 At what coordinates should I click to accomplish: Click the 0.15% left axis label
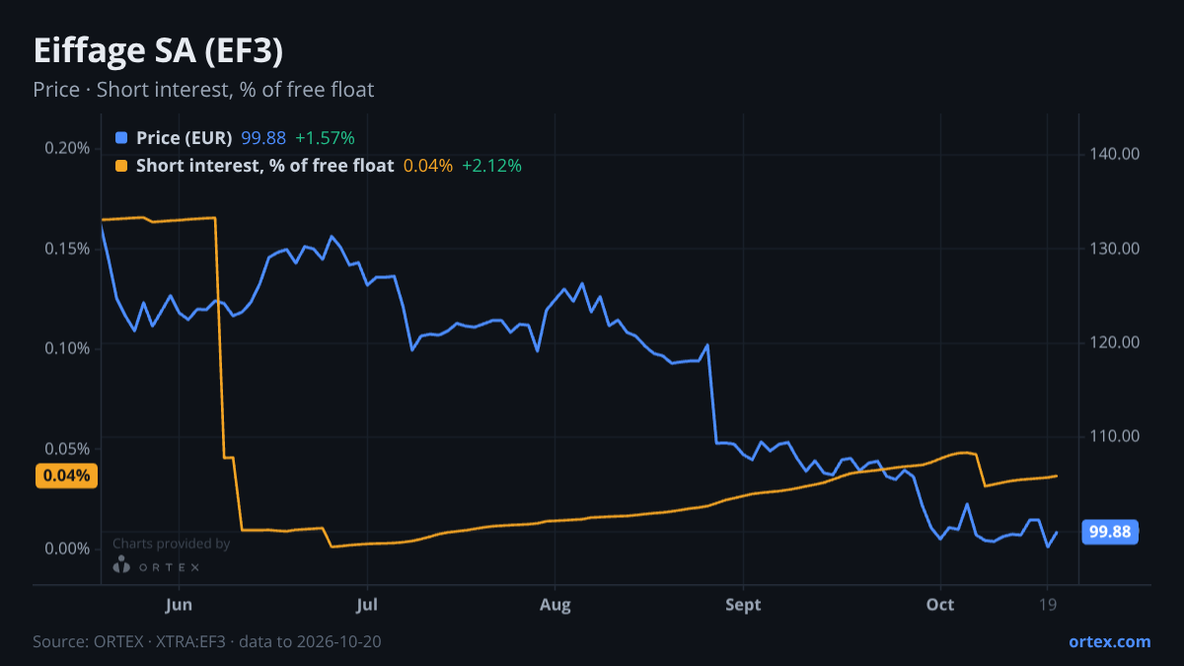pos(68,248)
